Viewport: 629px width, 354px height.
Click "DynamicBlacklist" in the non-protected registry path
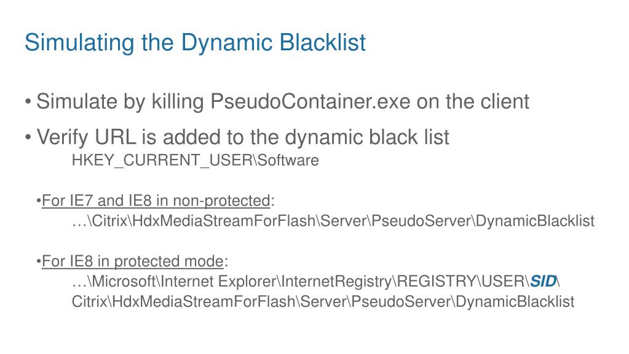(535, 221)
